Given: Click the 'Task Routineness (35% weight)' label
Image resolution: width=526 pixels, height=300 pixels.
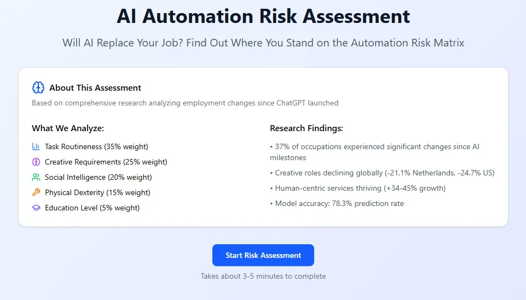Looking at the screenshot, I should (96, 146).
